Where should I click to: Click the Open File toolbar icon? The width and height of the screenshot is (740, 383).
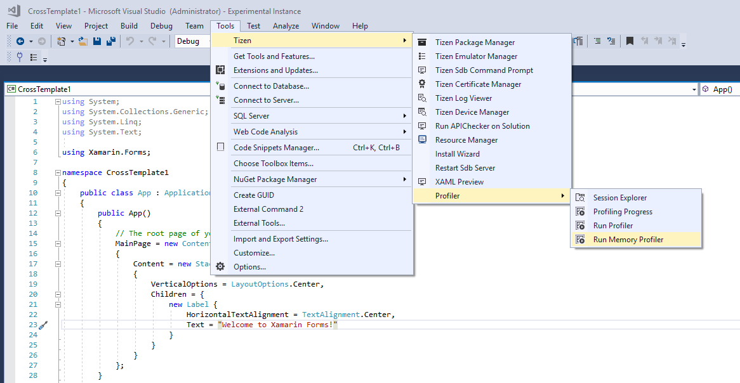[83, 41]
